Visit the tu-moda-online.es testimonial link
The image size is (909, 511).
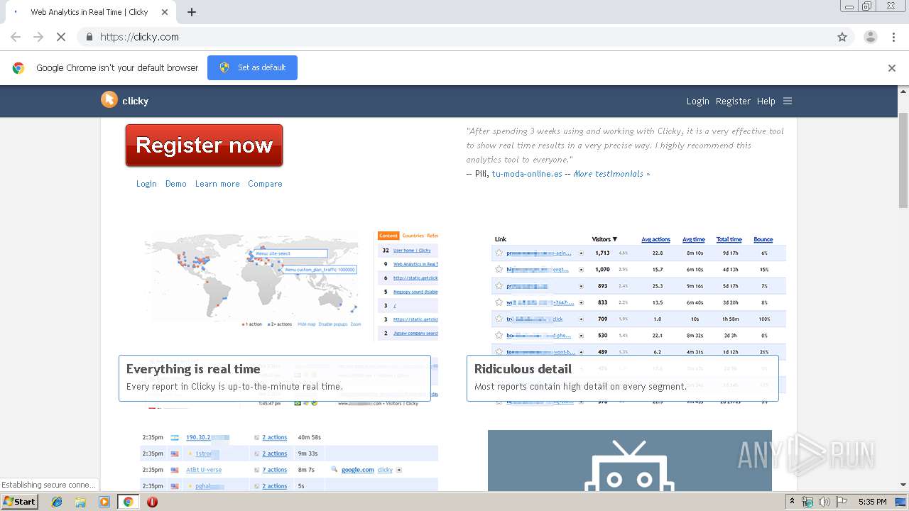click(x=527, y=174)
